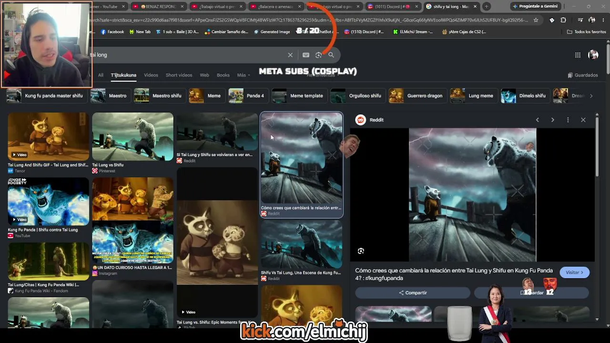Open a new browser tab
This screenshot has height=343, width=610.
pos(487,7)
